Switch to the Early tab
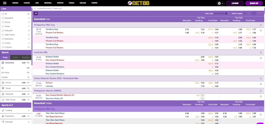Viewport: 265px width, 124px height. [x=15, y=58]
